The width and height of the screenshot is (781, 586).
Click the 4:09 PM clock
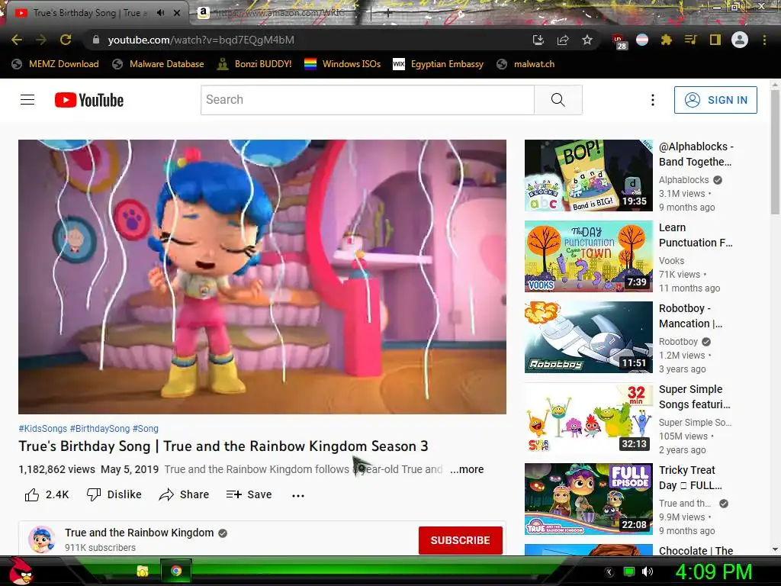pyautogui.click(x=714, y=572)
